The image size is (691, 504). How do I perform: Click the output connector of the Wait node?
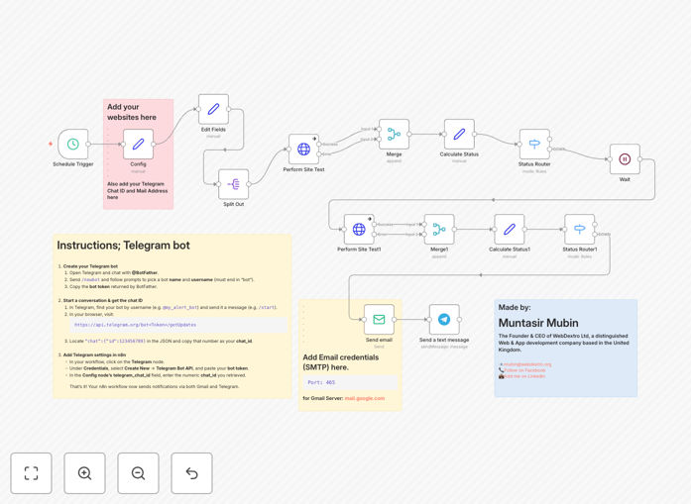[x=639, y=158]
